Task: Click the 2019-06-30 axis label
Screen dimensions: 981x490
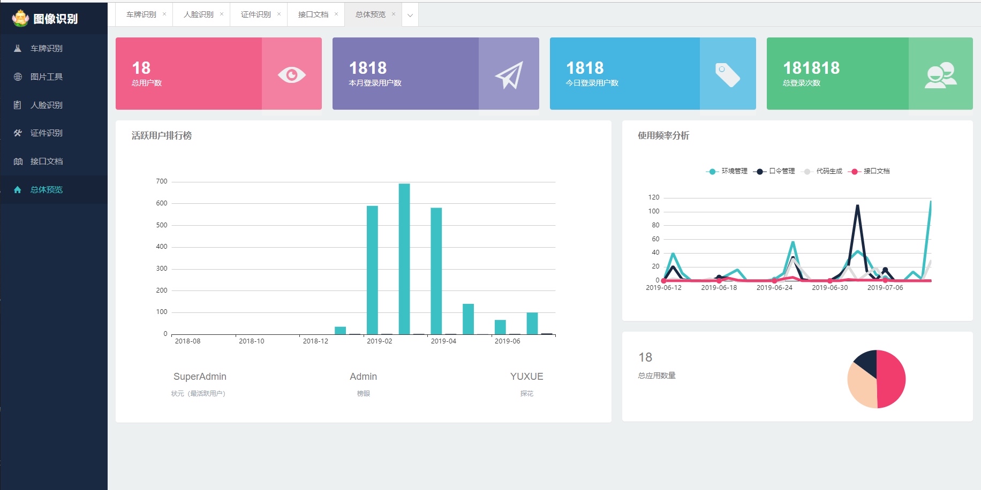Action: point(830,288)
